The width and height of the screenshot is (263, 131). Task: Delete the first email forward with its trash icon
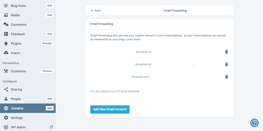click(226, 52)
